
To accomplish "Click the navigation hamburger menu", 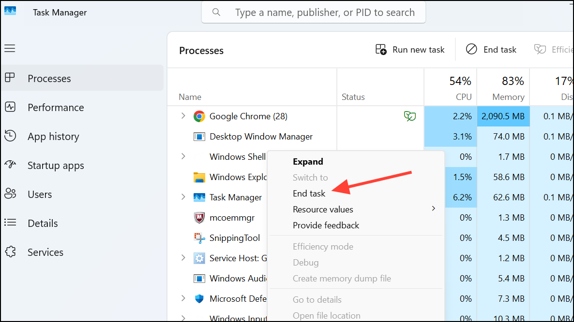I will click(10, 48).
